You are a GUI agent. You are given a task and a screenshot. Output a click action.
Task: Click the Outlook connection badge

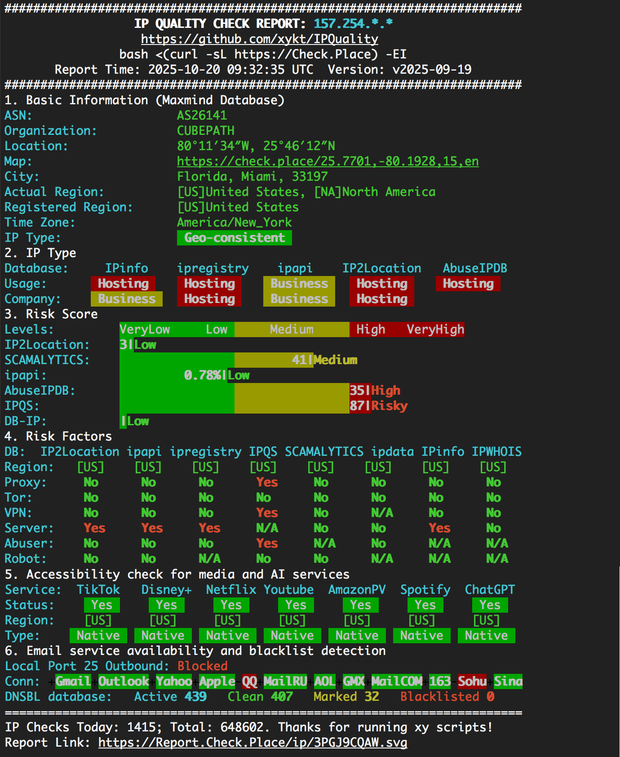pos(124,681)
